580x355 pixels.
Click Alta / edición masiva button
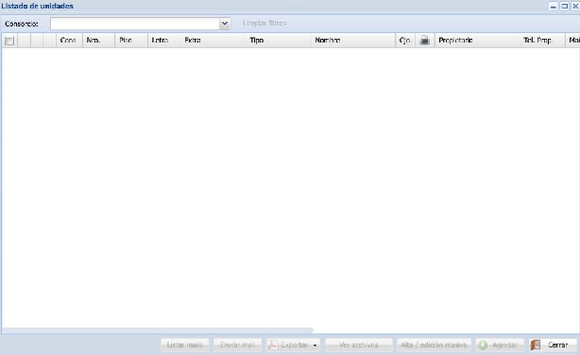pos(434,345)
